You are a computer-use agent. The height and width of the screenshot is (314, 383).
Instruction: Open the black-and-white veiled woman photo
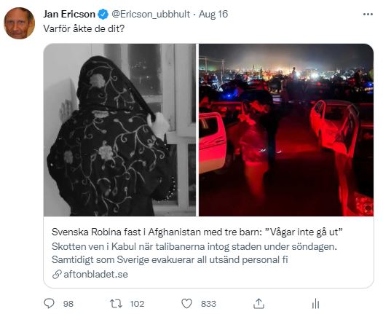point(119,130)
